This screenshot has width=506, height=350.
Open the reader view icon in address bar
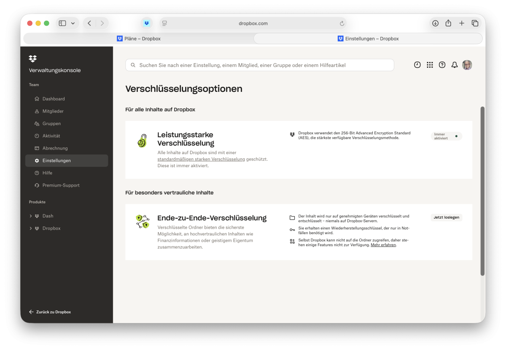tap(164, 23)
